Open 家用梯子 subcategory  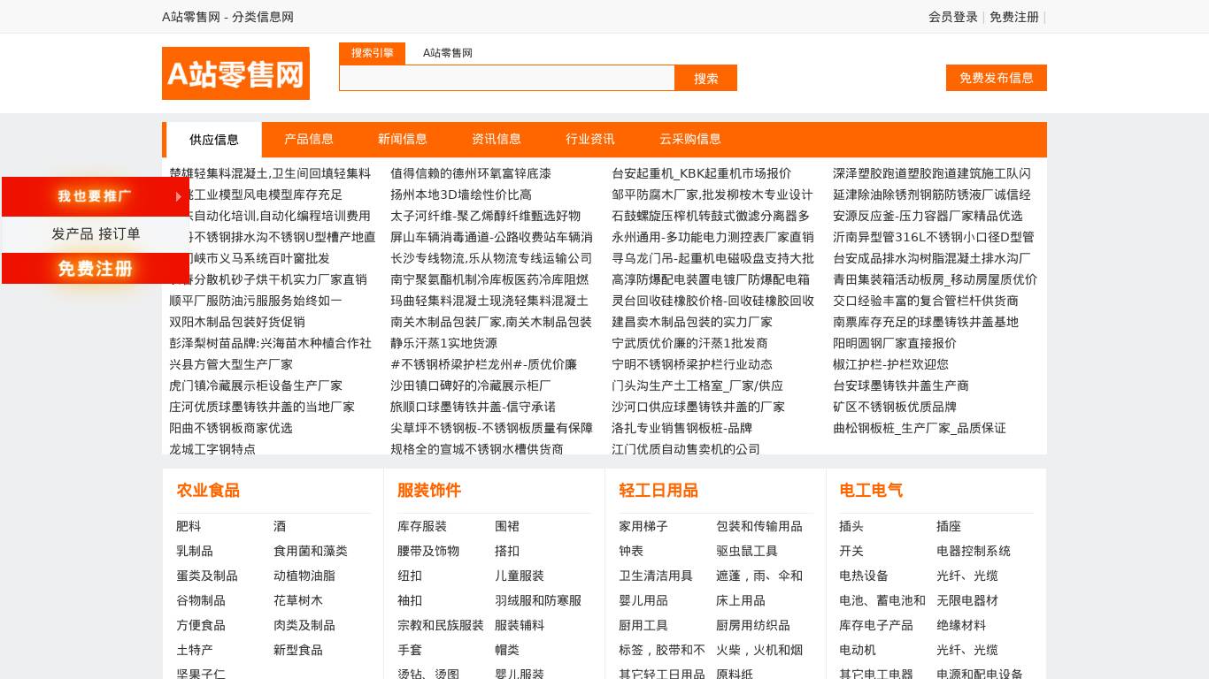(643, 526)
